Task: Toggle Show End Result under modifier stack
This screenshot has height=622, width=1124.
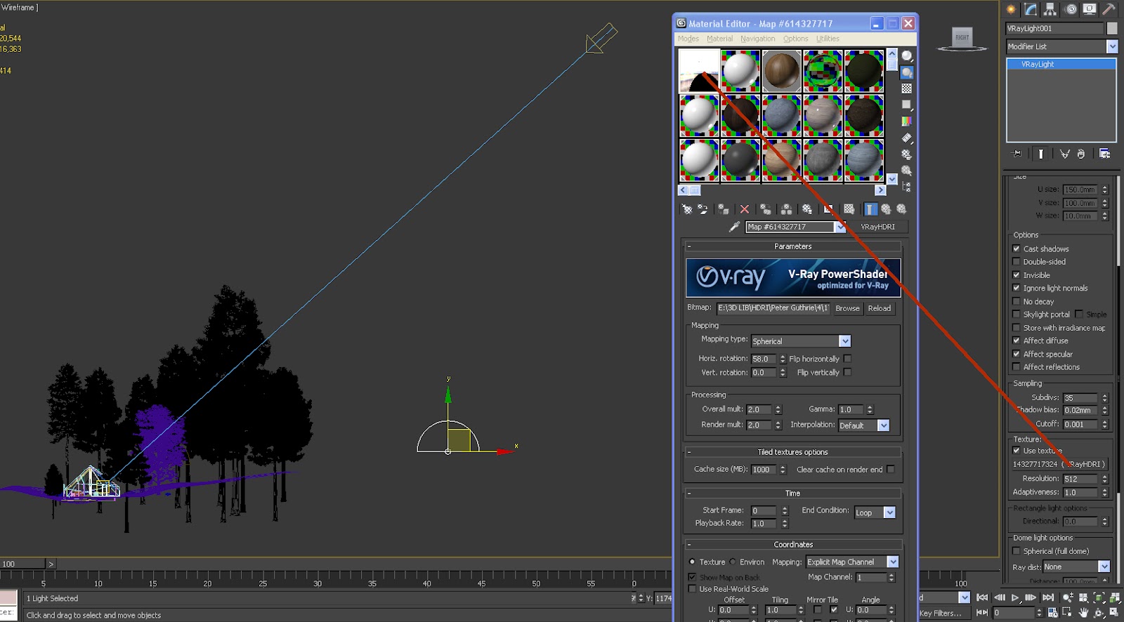Action: click(1040, 154)
